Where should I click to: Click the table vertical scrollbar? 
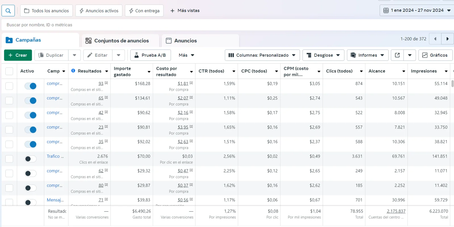(x=452, y=84)
